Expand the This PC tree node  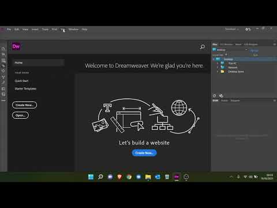(218, 63)
